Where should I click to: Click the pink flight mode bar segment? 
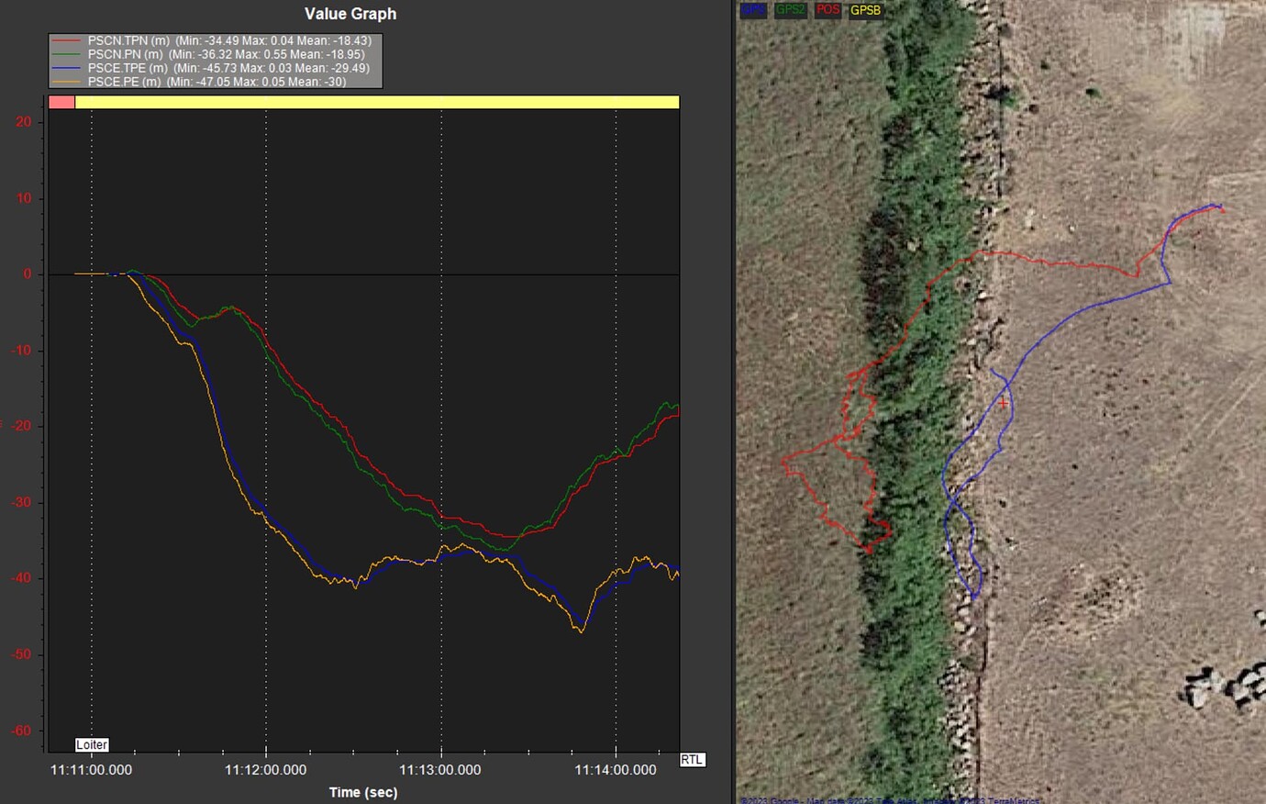pyautogui.click(x=61, y=102)
